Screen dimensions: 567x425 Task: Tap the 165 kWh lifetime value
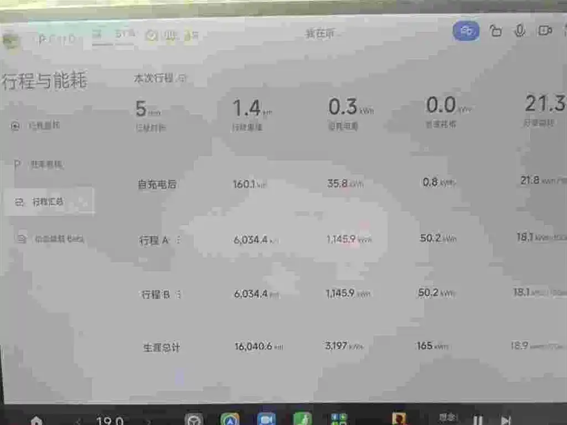click(x=432, y=346)
